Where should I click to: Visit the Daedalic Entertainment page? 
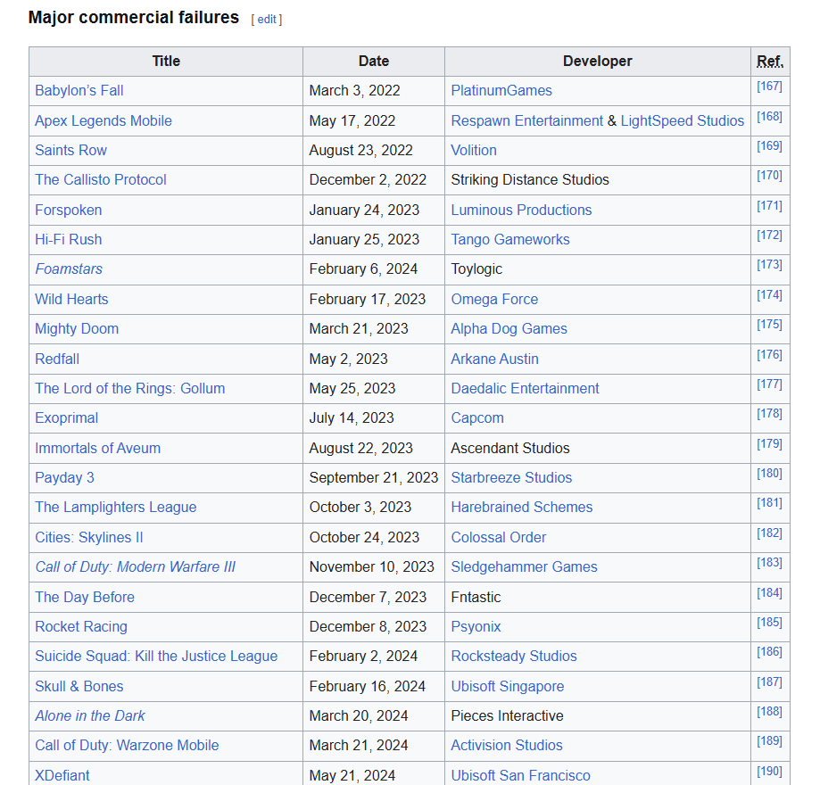click(x=525, y=388)
